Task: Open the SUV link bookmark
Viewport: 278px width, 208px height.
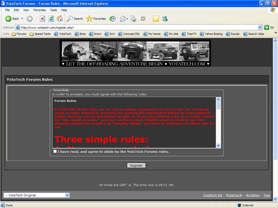Action: (x=110, y=34)
